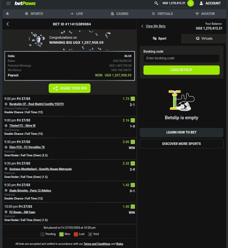Click the Bet placed on timestamp text
Screen dimensions: 228x248
click(x=70, y=228)
